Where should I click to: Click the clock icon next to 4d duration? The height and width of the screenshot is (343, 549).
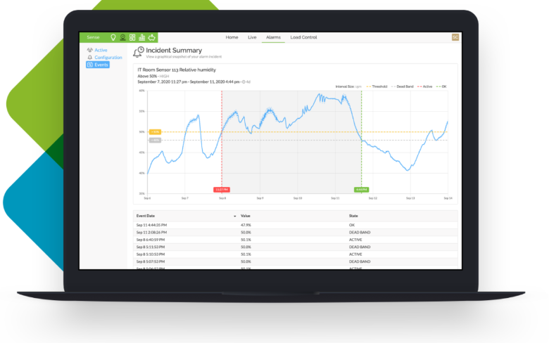(x=244, y=82)
